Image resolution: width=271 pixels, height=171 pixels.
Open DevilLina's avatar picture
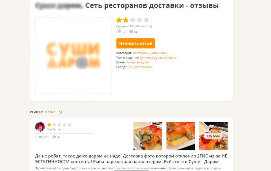40,127
